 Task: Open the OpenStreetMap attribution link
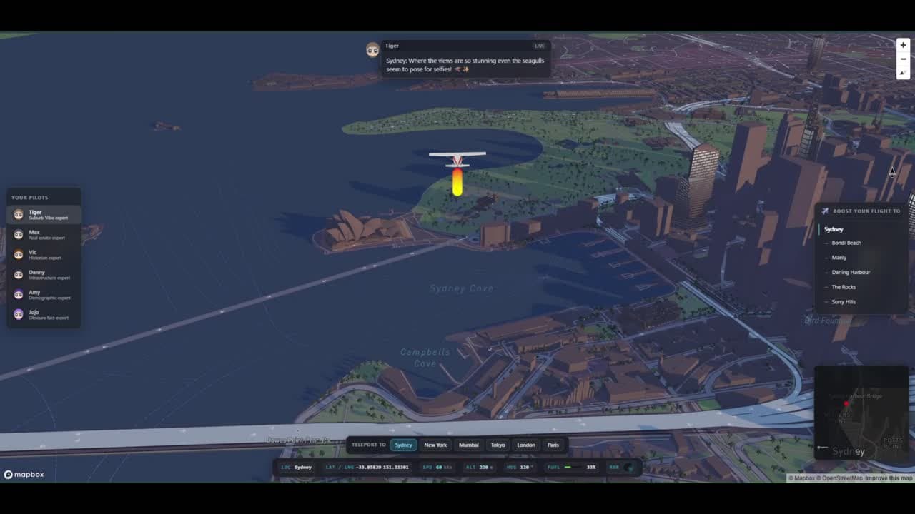point(840,478)
